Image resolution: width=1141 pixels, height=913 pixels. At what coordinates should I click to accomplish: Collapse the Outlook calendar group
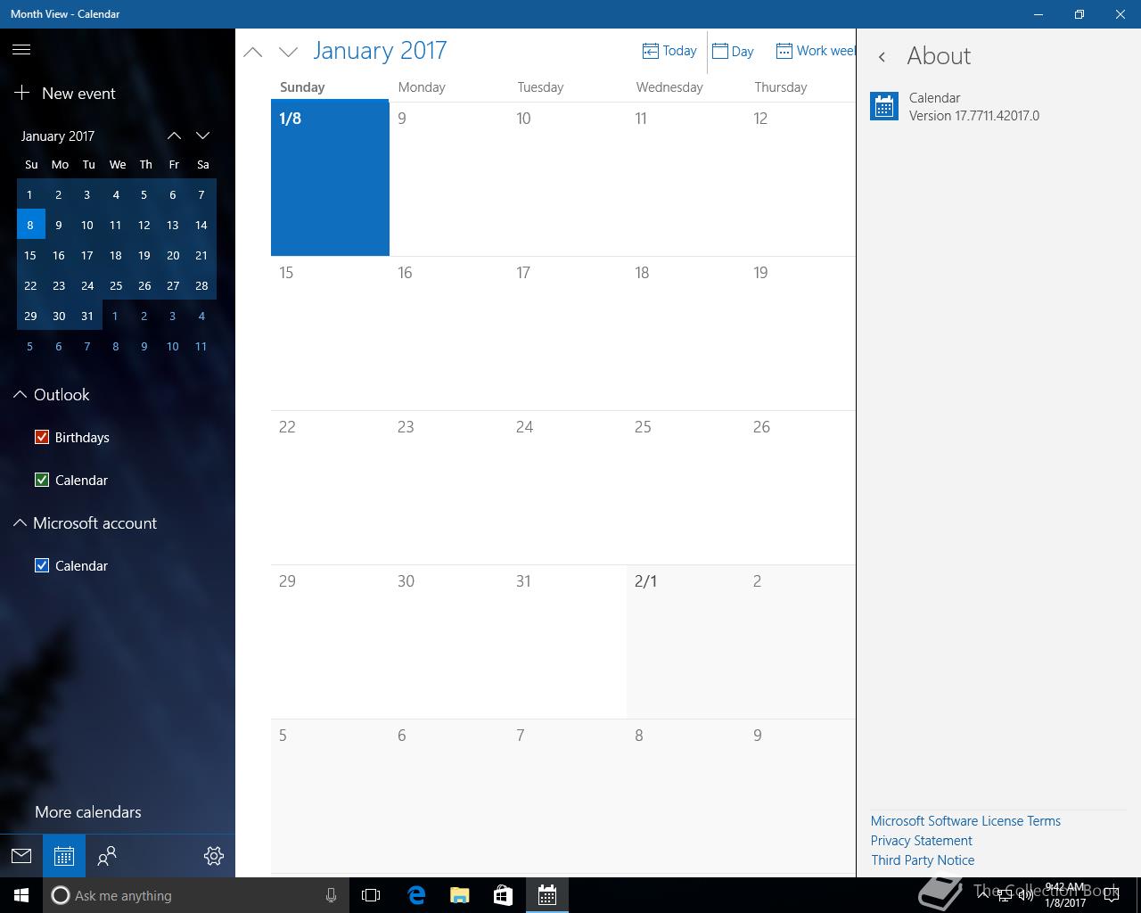(x=20, y=394)
